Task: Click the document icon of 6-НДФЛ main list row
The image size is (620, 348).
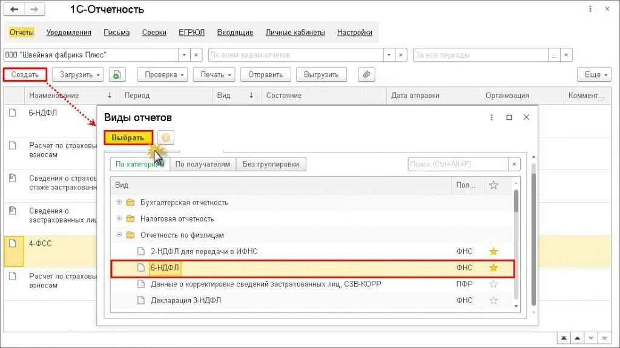Action: coord(13,113)
